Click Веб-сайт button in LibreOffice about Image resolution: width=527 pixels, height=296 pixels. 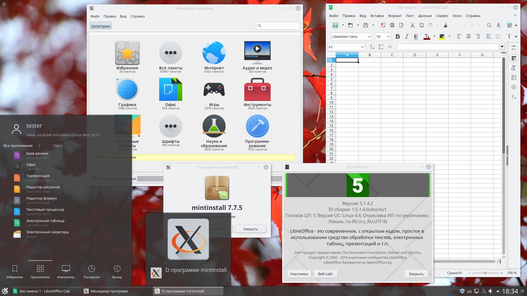[325, 274]
